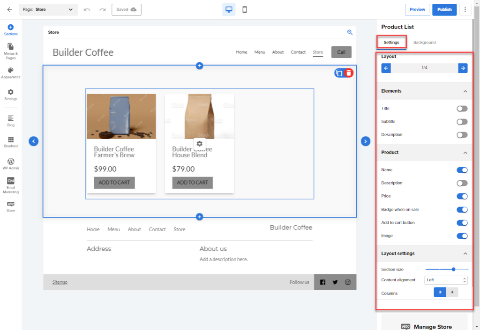
Task: Click the Preview button
Action: coord(417,9)
